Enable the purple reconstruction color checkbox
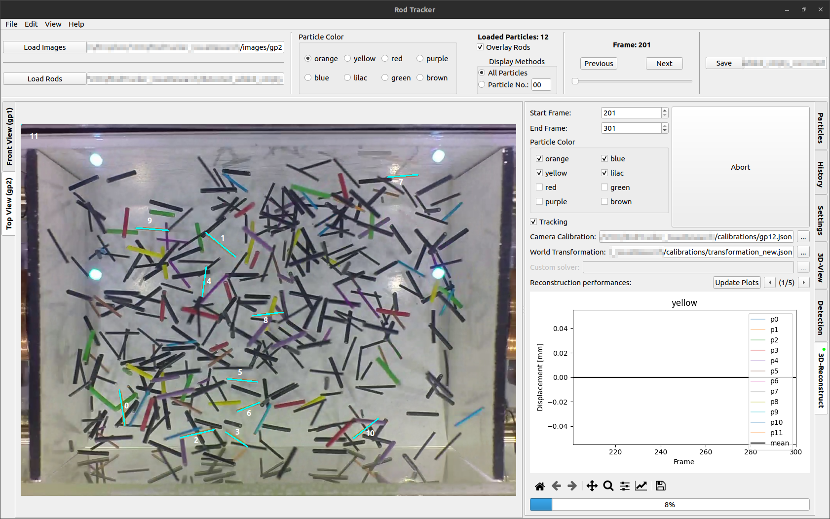Image resolution: width=830 pixels, height=519 pixels. tap(539, 202)
